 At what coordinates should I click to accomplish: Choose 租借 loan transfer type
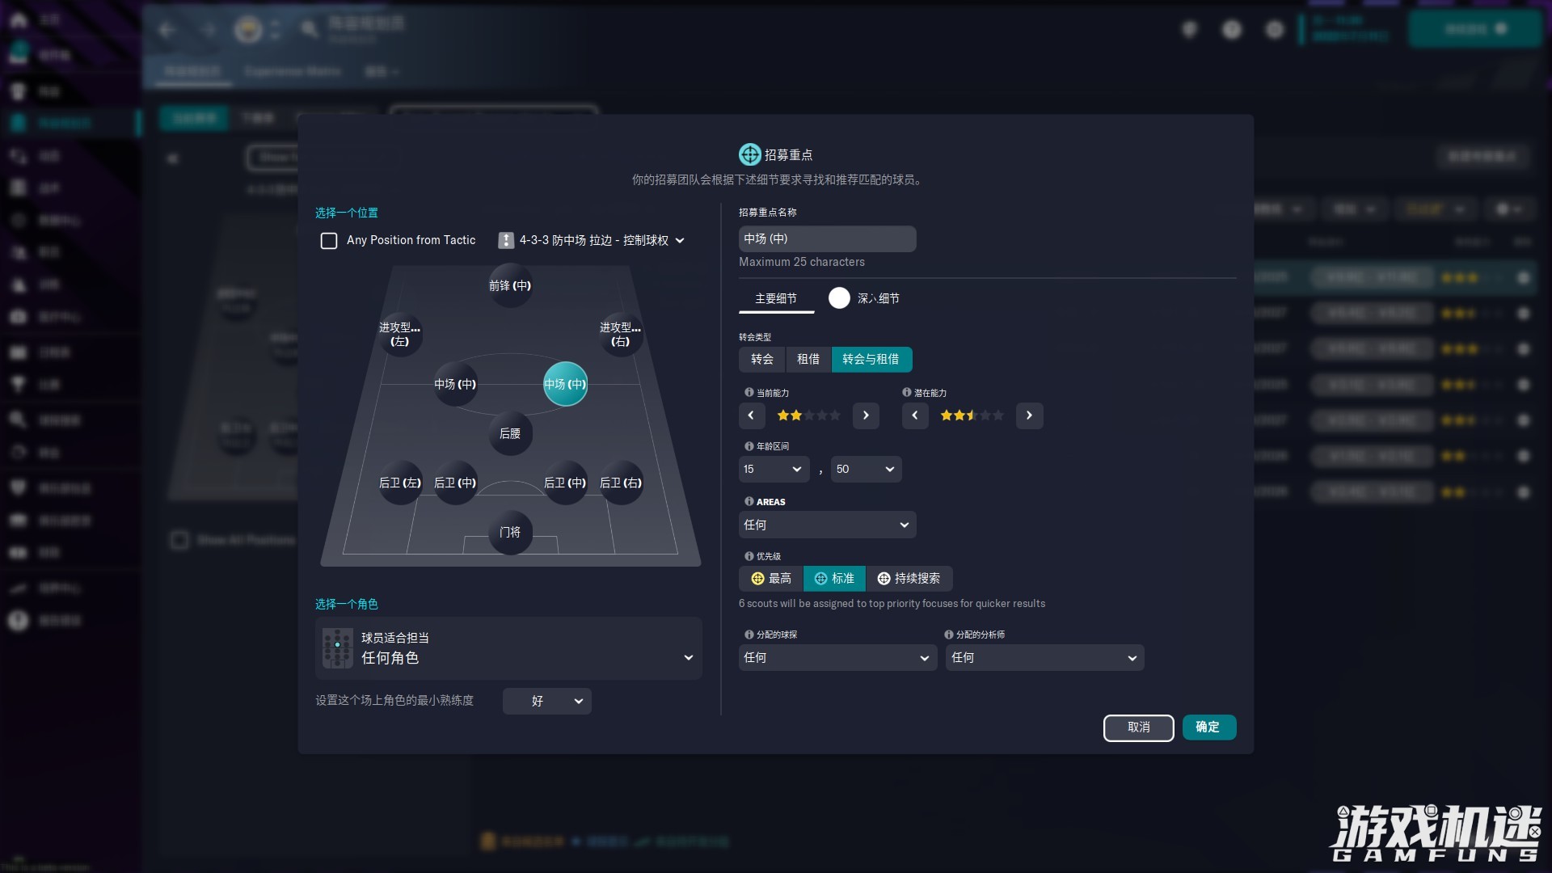(x=808, y=360)
